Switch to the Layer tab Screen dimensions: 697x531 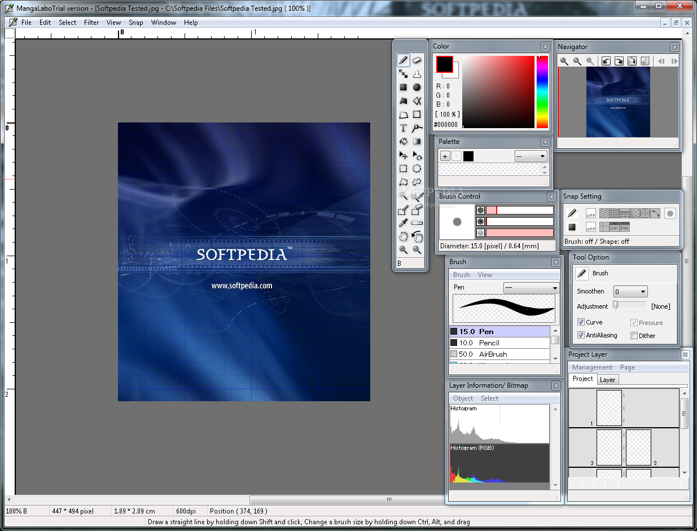pos(607,379)
